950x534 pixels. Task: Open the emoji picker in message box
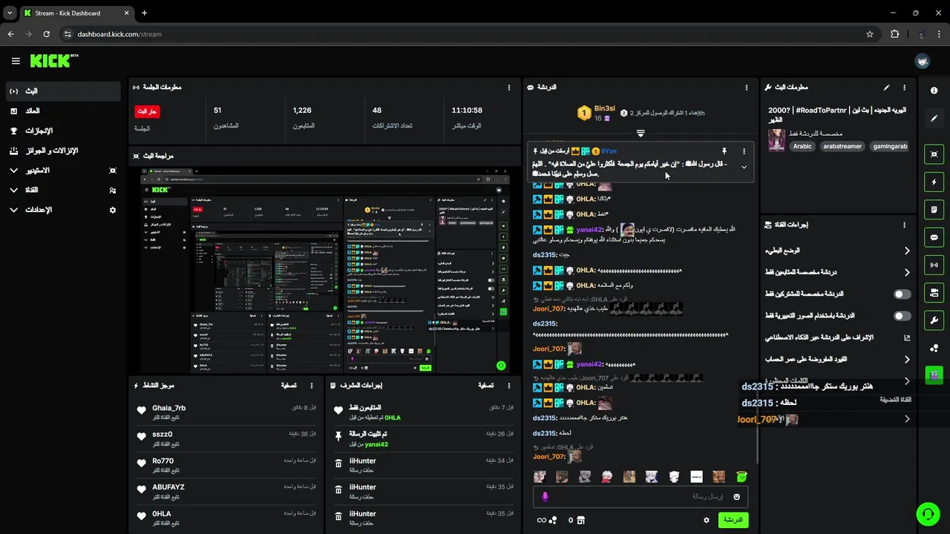point(737,497)
